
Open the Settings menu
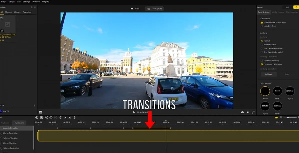point(26,1)
